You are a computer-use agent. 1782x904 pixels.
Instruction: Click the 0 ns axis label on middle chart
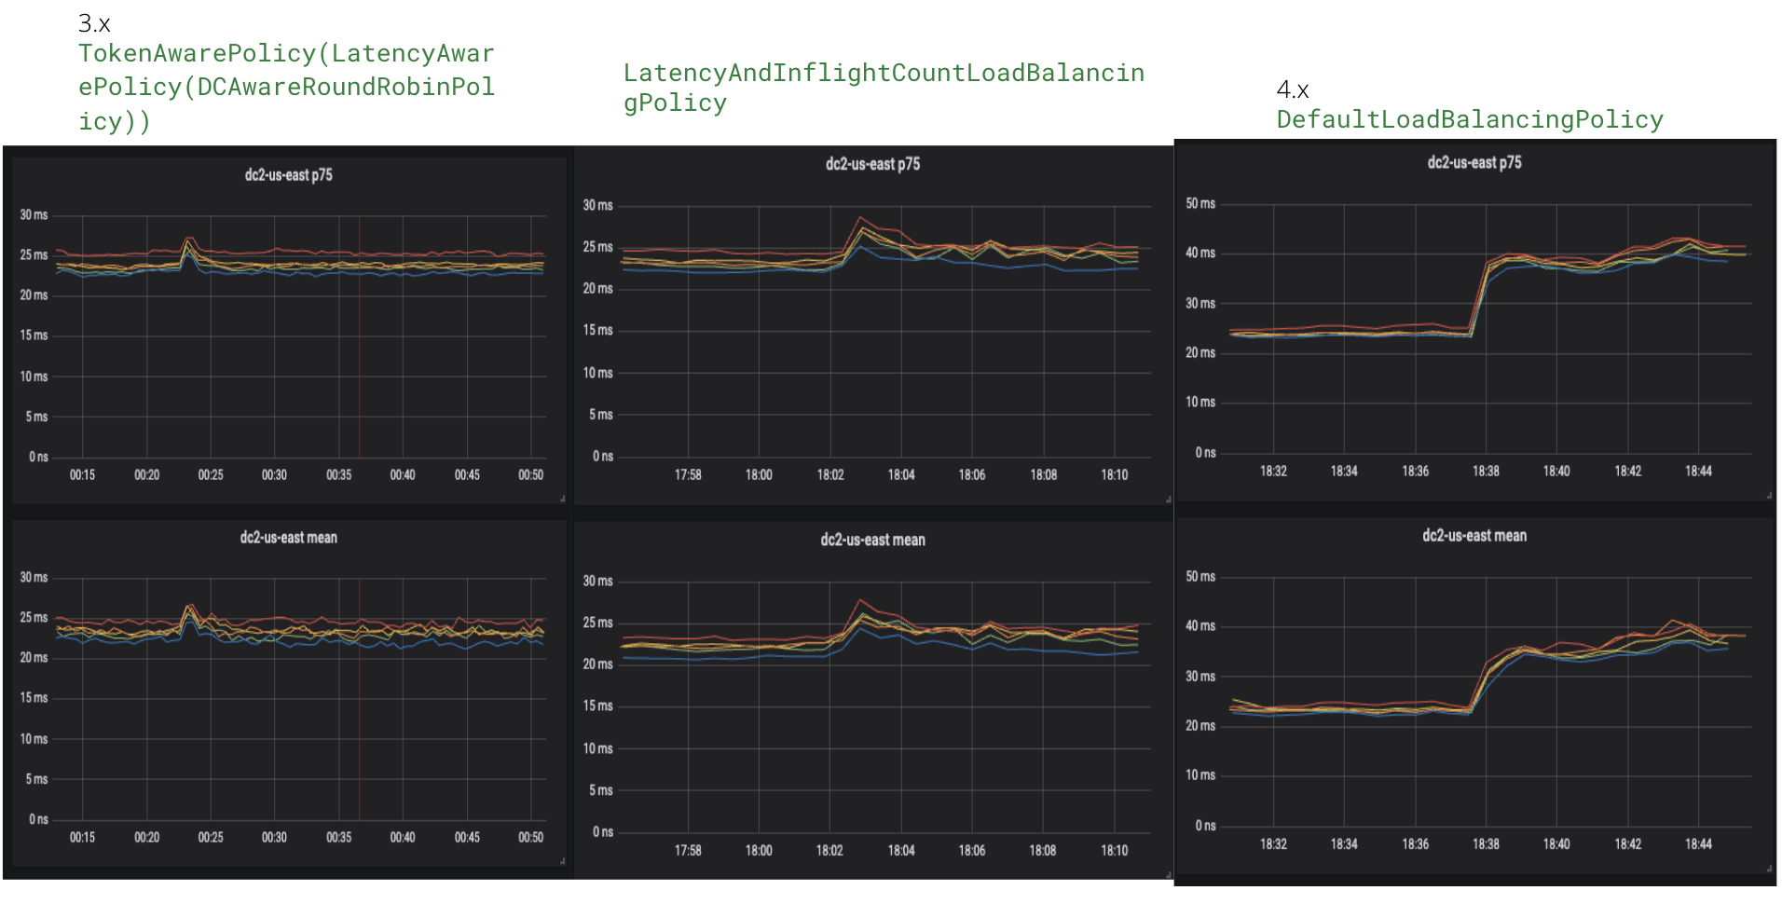(x=601, y=456)
